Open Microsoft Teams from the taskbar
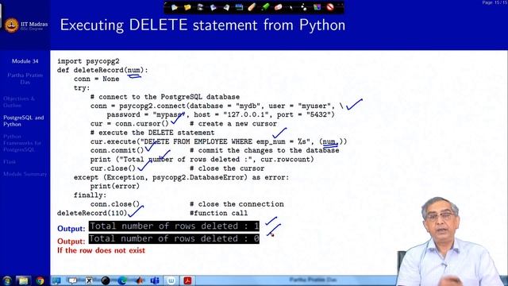Viewport: 508px width, 286px height. point(155,280)
